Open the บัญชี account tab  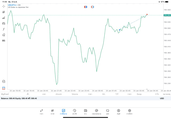118,112
